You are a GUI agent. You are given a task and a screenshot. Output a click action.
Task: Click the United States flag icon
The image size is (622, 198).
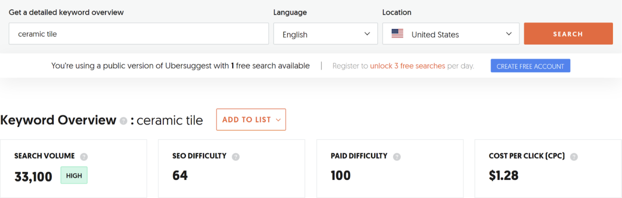[x=397, y=34]
